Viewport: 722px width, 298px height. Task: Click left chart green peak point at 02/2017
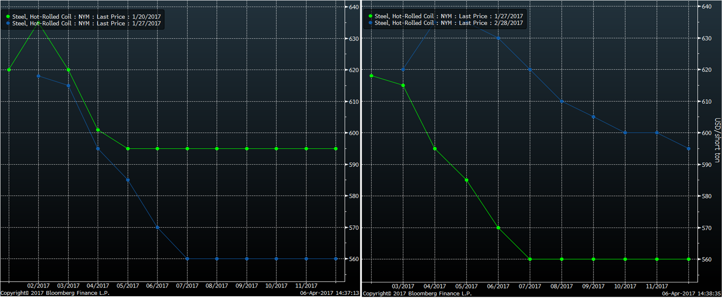(x=39, y=23)
